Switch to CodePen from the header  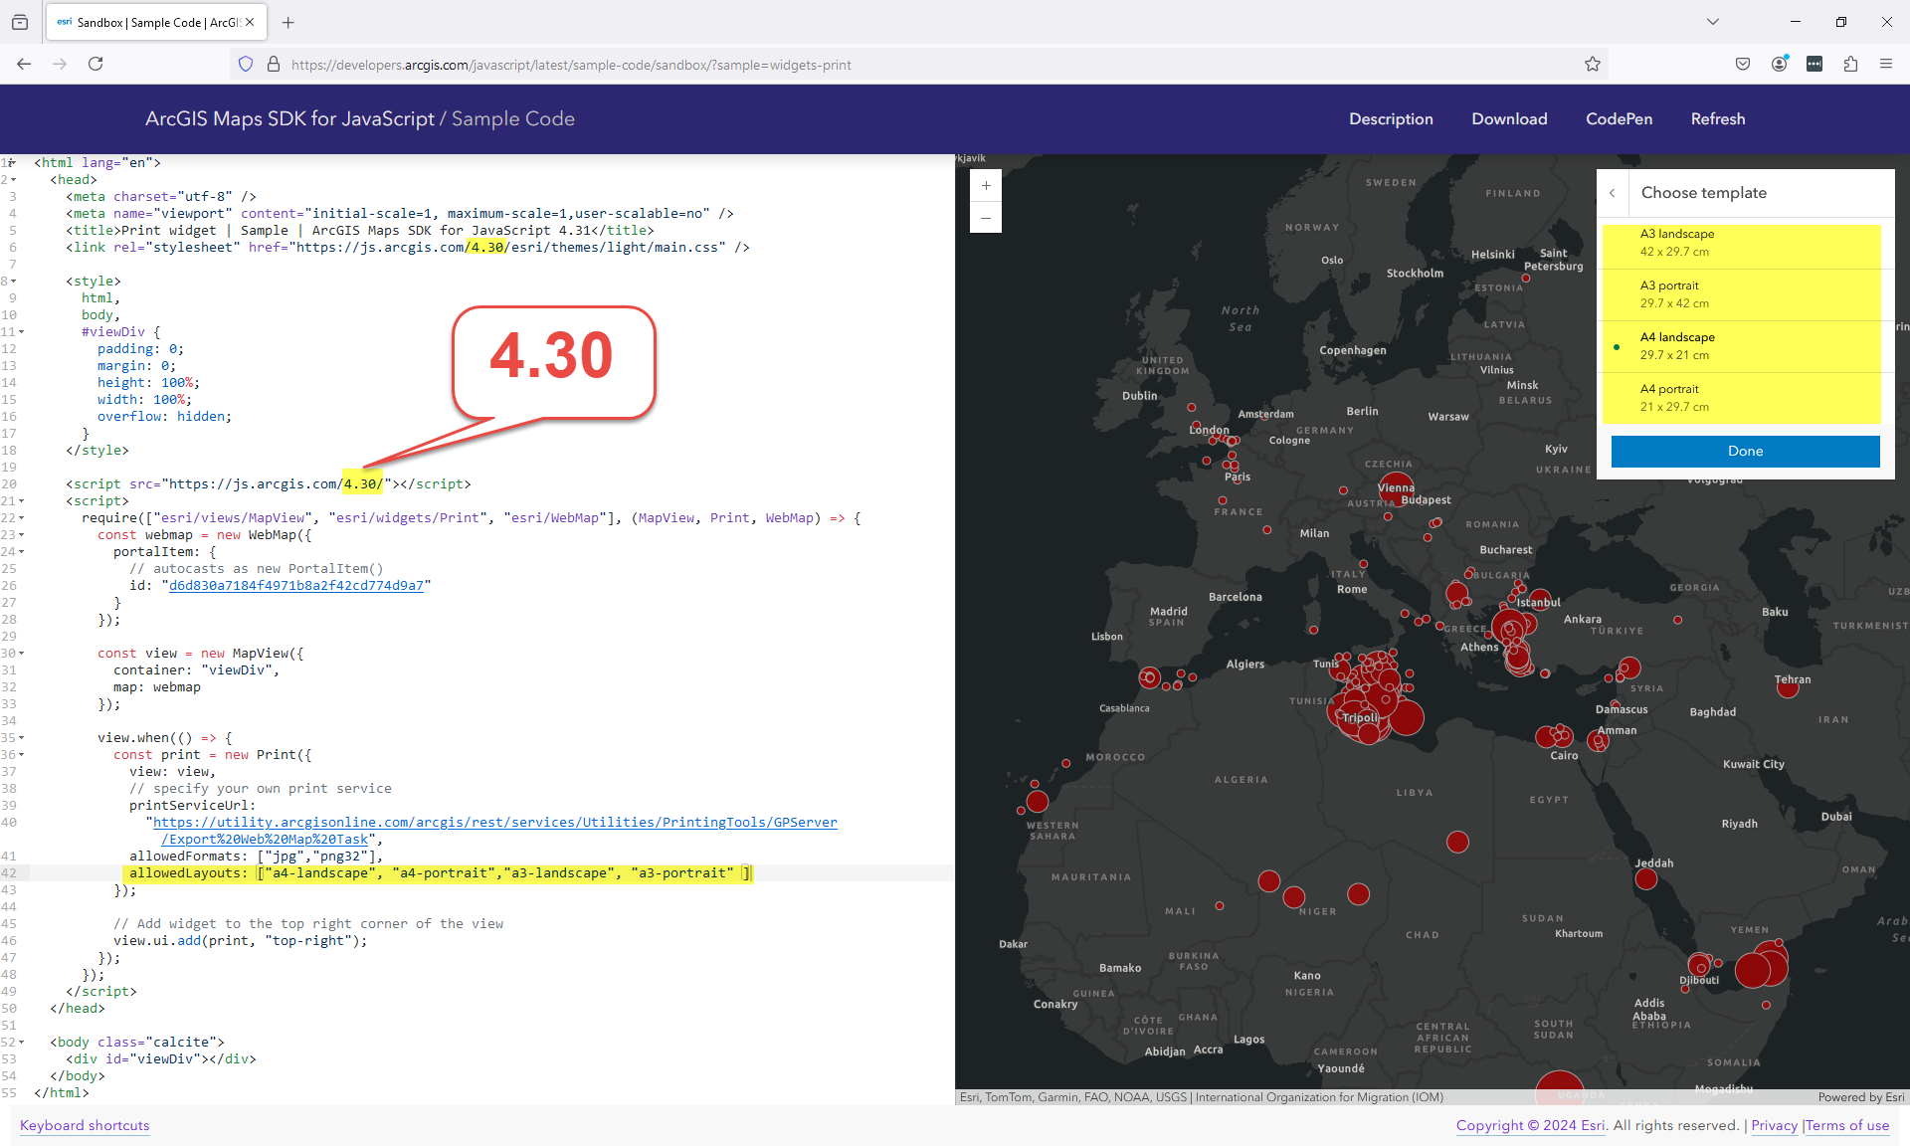1619,118
